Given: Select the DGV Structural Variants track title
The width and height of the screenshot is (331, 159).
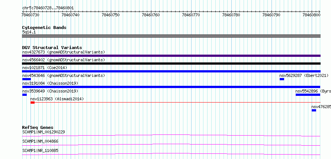Looking at the screenshot, I should pyautogui.click(x=52, y=48).
